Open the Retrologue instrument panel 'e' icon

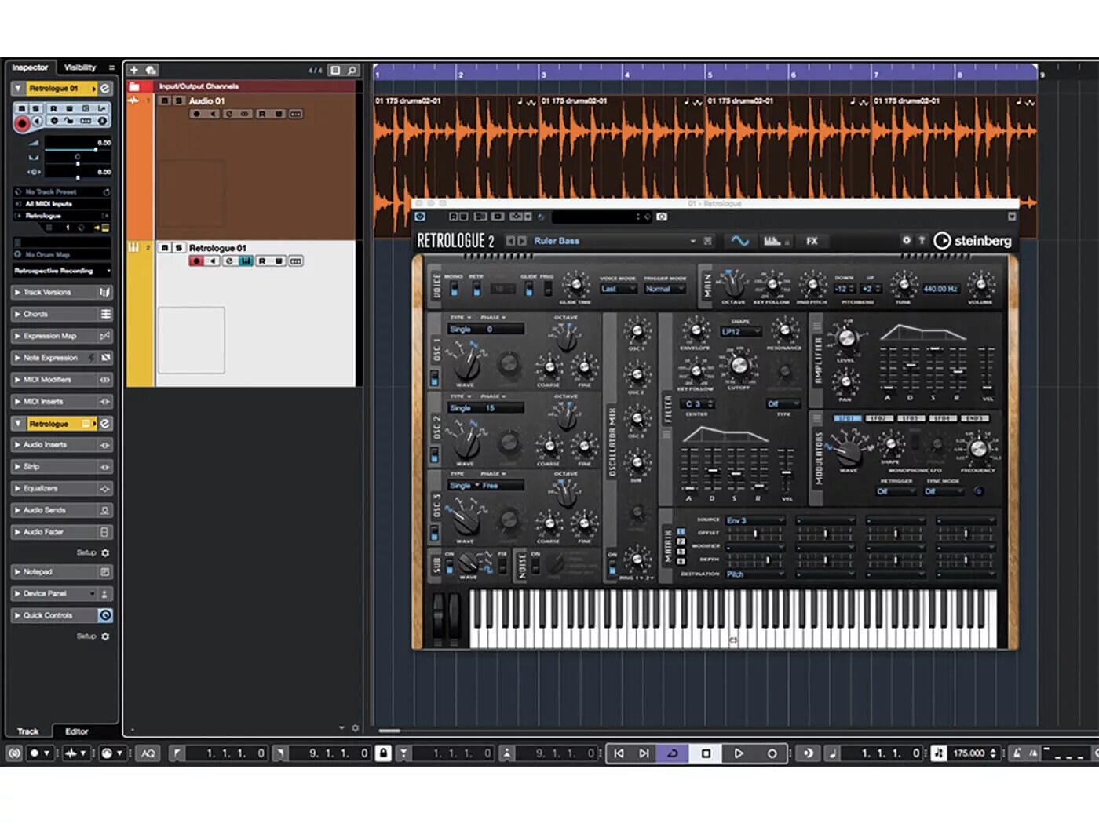(x=104, y=424)
